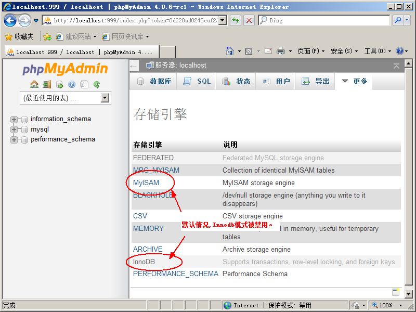
Task: Open the 工具 (Tools) menu
Action: pos(377,51)
